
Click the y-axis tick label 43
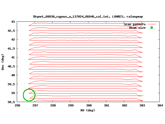(13, 22)
